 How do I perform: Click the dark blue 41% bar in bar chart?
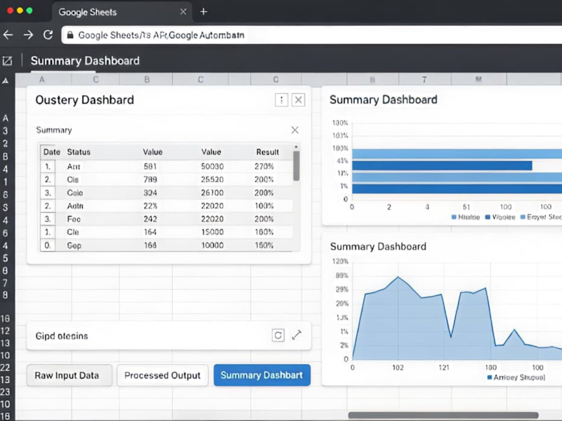click(x=442, y=166)
